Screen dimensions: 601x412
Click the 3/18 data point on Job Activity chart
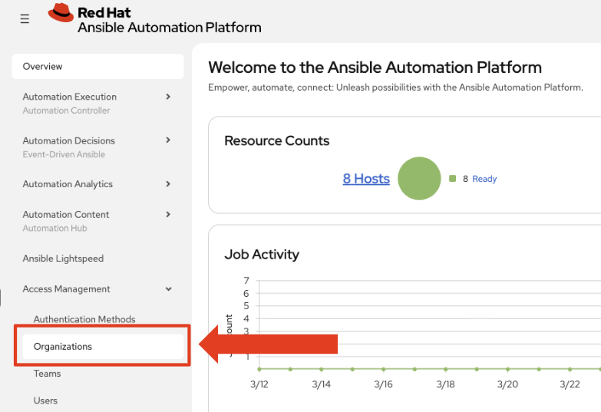[x=446, y=369]
